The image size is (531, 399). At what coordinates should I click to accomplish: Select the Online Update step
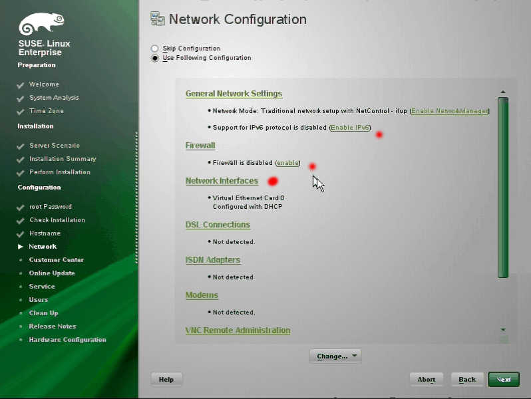[52, 273]
